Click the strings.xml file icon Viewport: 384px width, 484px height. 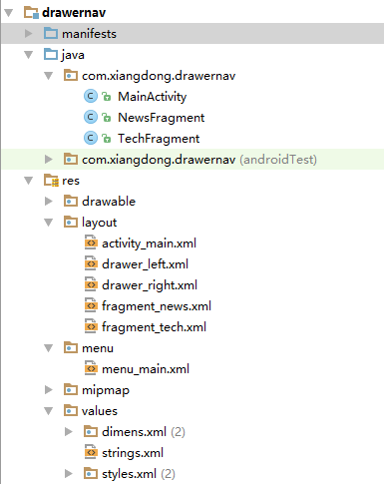[x=91, y=452]
